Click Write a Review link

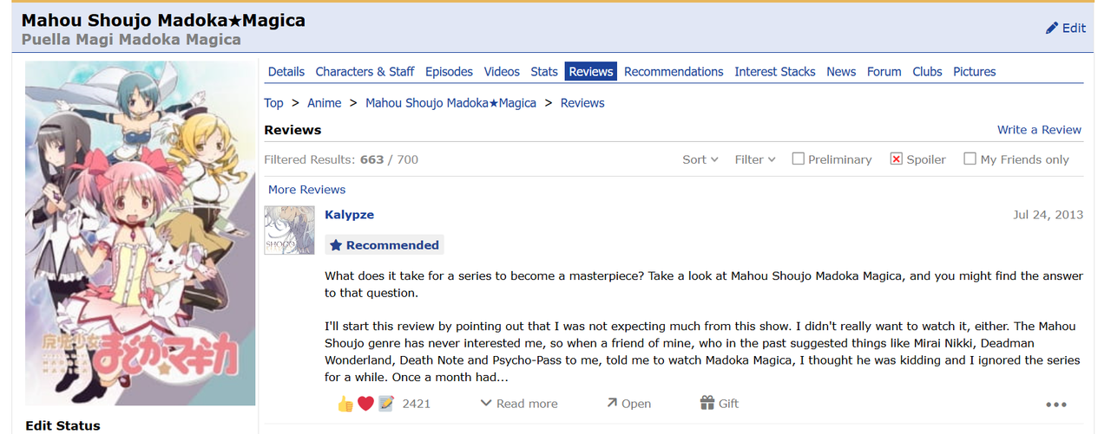coord(1039,130)
